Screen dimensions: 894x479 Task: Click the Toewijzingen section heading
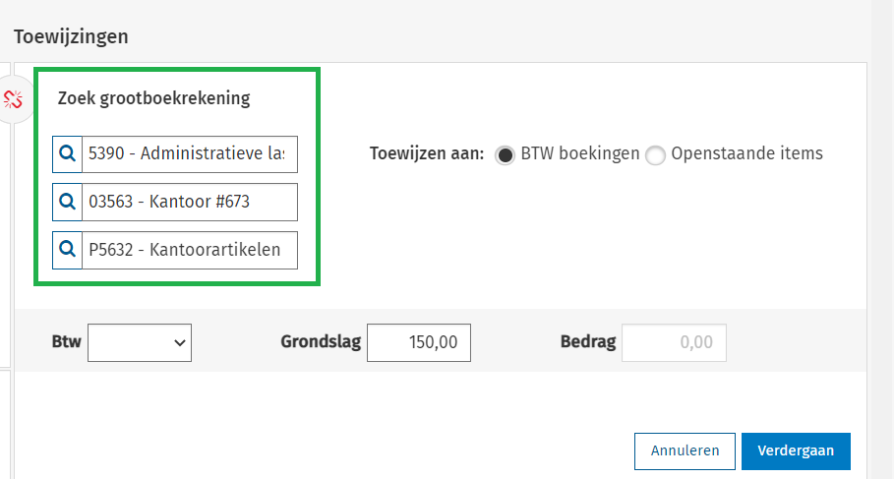[x=71, y=36]
